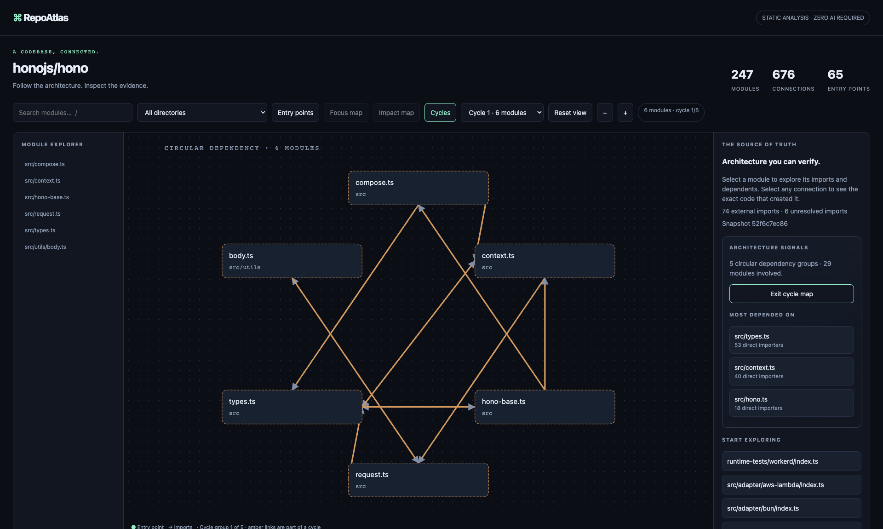This screenshot has width=883, height=529.
Task: Open src/hono.ts with 18 direct importers
Action: [791, 403]
